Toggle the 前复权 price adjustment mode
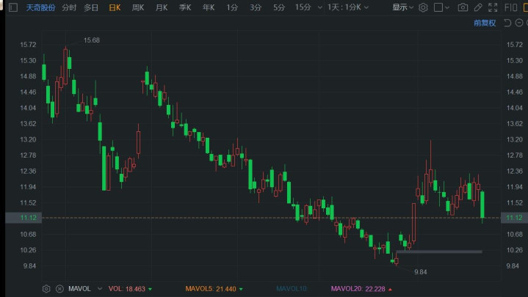The image size is (528, 297). [x=485, y=23]
